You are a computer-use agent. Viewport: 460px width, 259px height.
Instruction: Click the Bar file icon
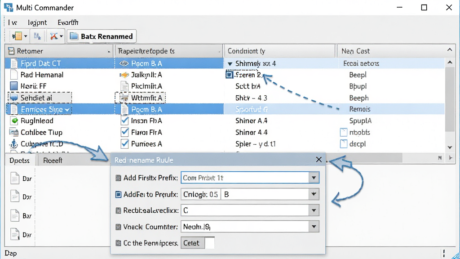(14, 215)
